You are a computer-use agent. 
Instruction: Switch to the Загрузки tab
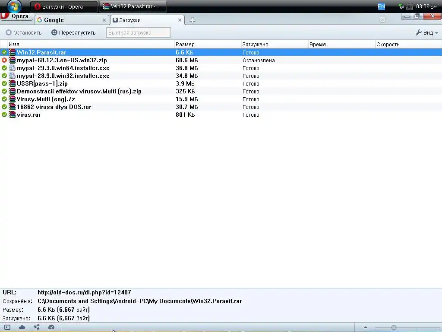[148, 20]
